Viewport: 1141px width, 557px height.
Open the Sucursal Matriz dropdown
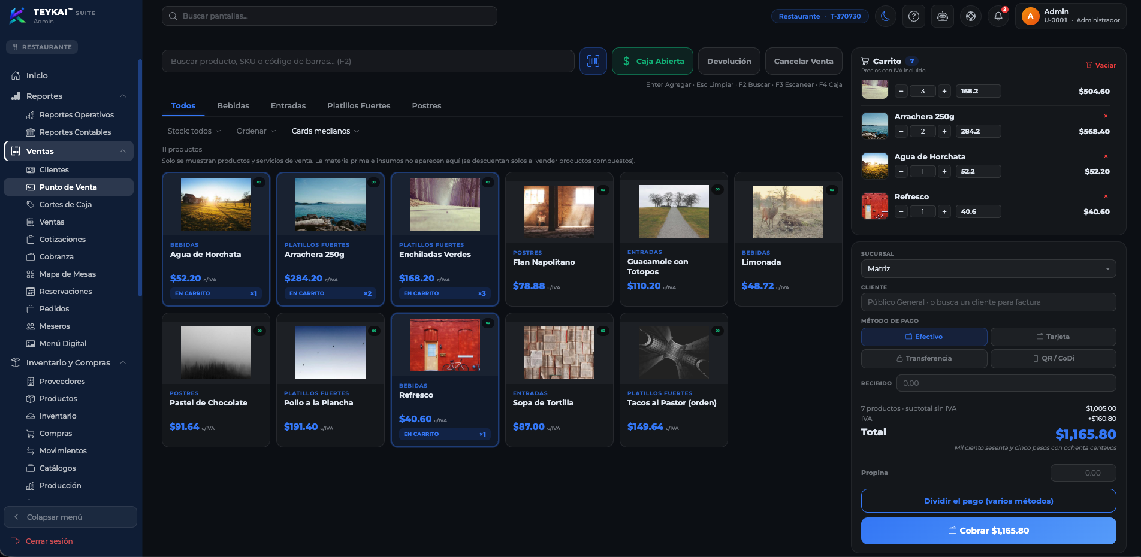pyautogui.click(x=988, y=269)
